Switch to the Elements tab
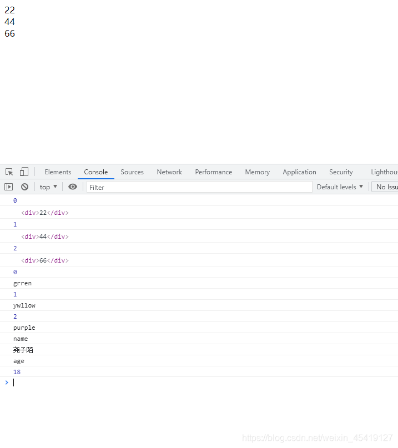Screen dimensions: 398x448 [58, 172]
